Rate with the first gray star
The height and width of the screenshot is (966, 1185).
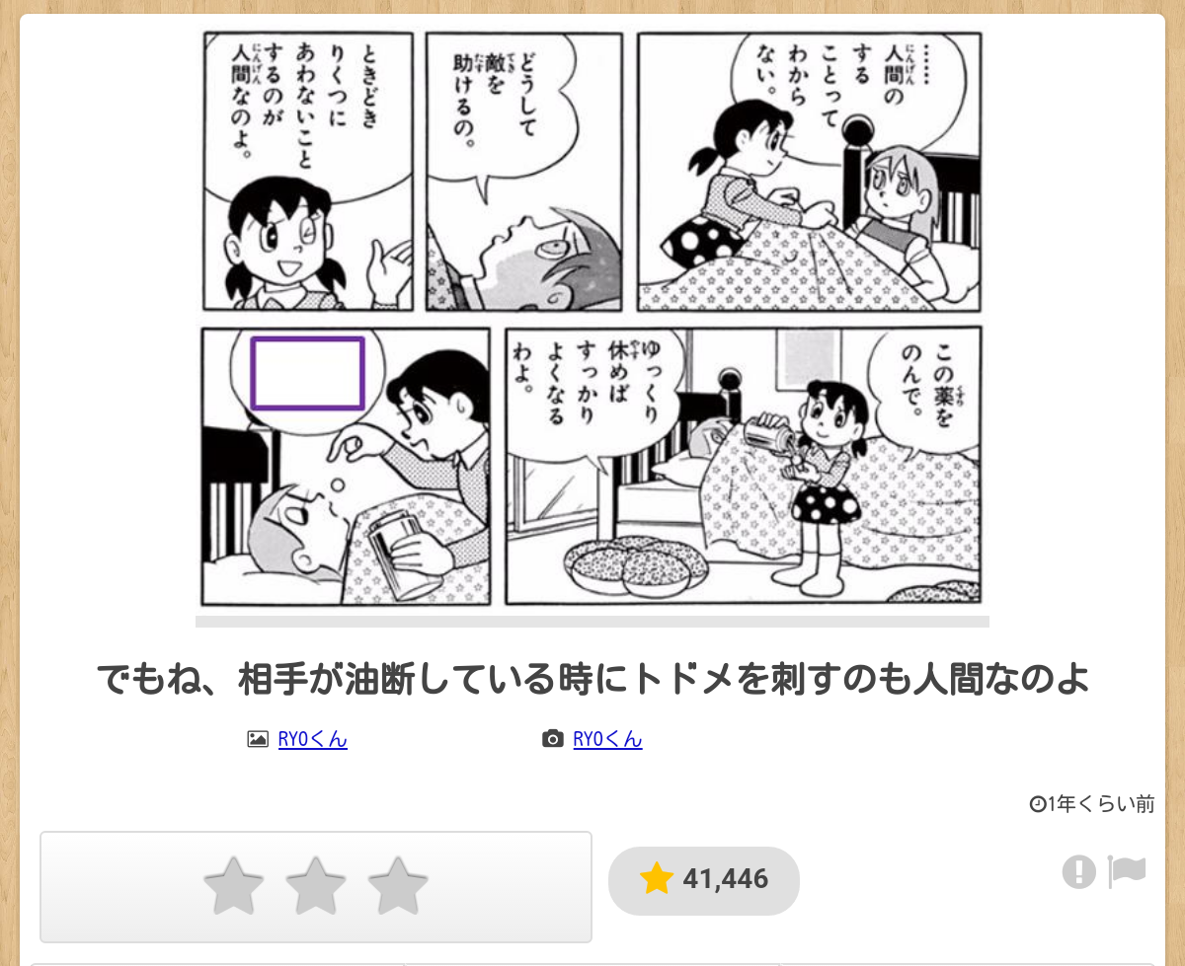233,885
